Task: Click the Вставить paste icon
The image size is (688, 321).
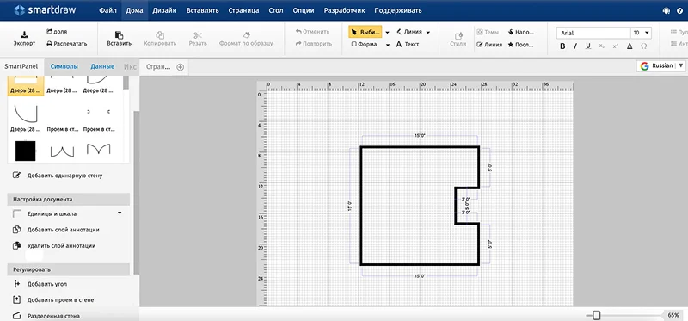Action: (x=119, y=34)
